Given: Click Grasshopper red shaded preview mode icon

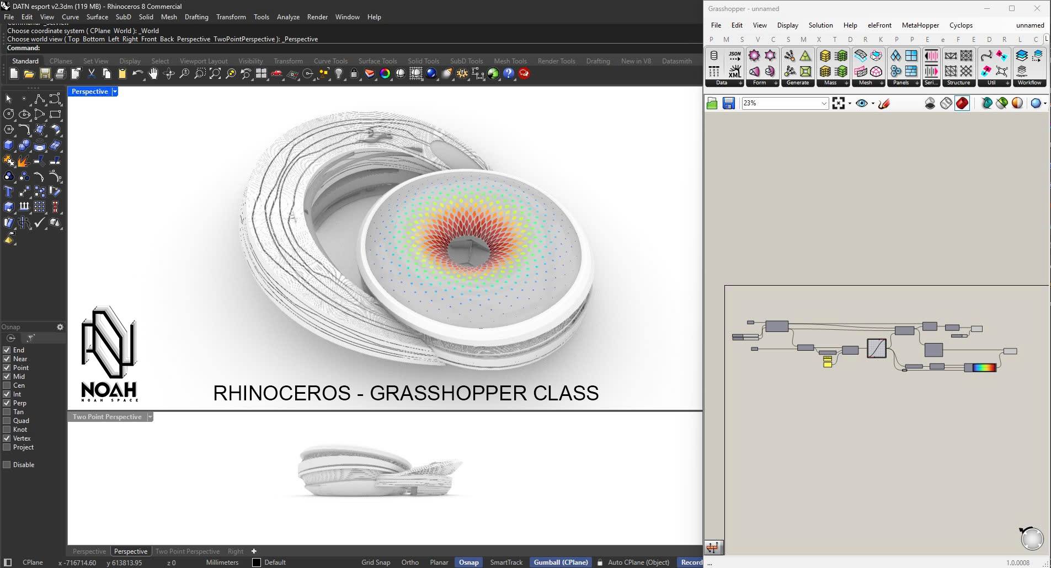Looking at the screenshot, I should click(962, 103).
